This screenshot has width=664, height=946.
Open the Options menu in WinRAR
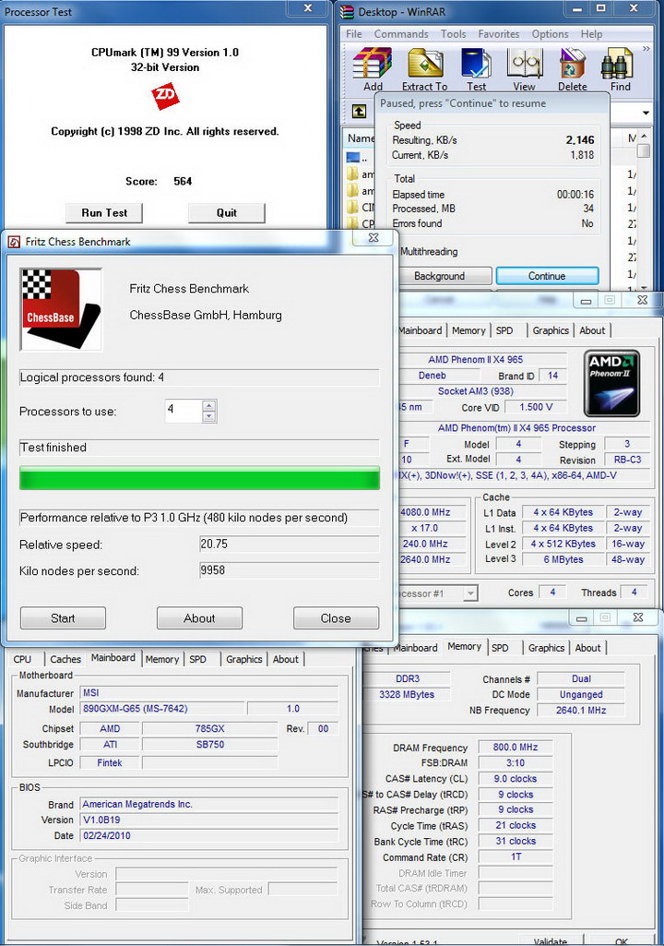[550, 34]
